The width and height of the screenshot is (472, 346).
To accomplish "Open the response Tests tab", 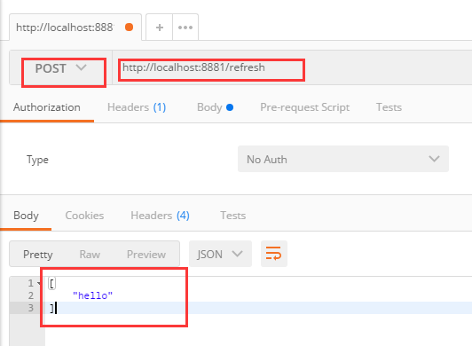I will (233, 216).
